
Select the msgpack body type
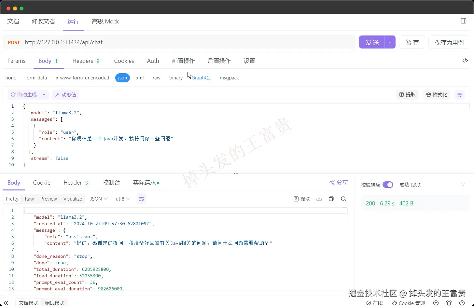tap(229, 78)
